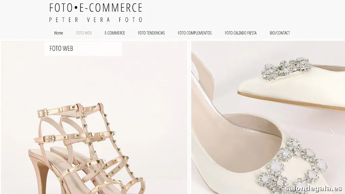Open the Home menu item
Viewport: 345px width, 194px height.
(x=59, y=33)
